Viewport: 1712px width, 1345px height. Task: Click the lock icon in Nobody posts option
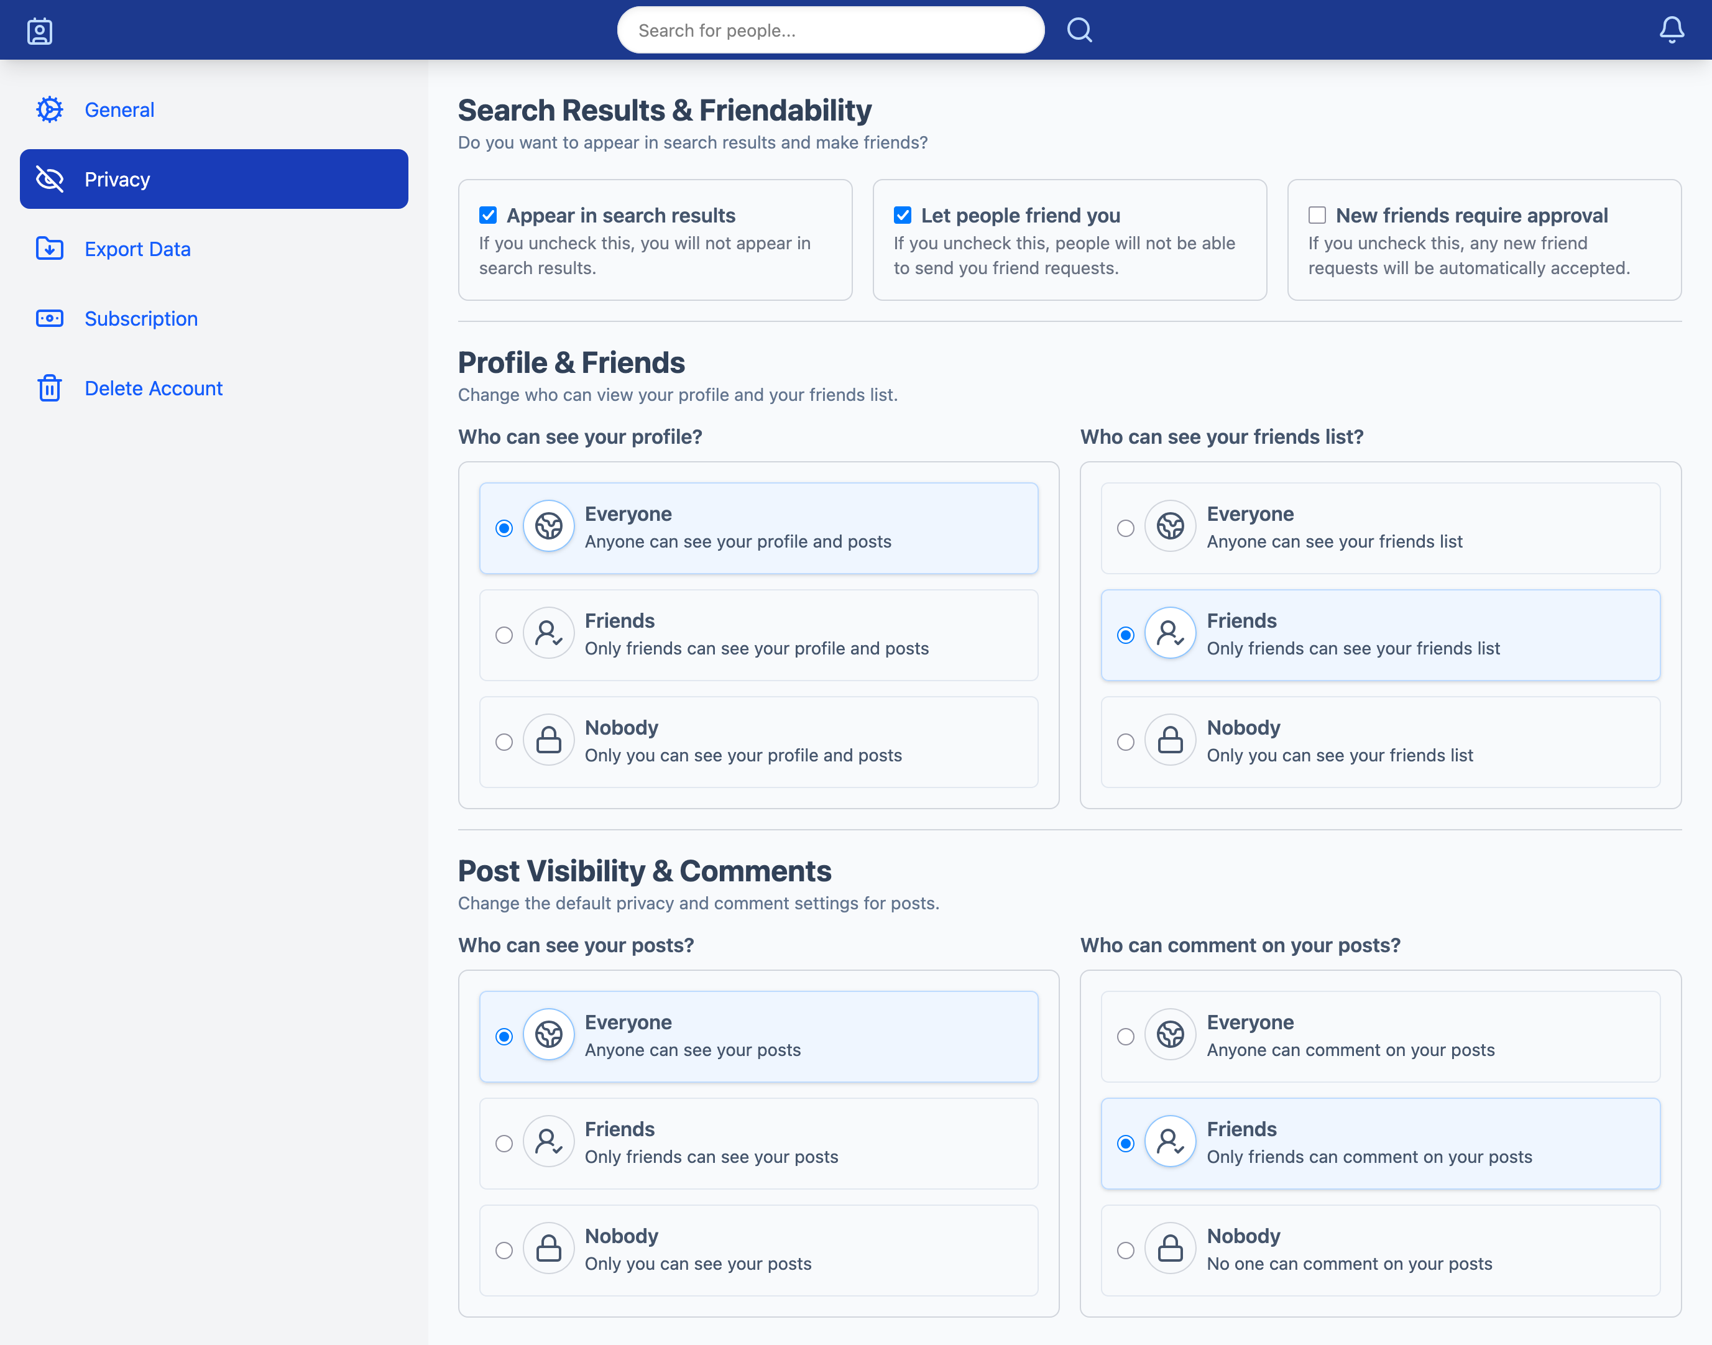pos(548,1247)
